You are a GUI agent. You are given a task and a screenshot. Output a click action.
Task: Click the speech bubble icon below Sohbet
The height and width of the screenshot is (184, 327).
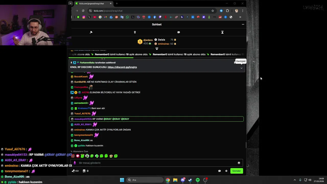coord(179,32)
